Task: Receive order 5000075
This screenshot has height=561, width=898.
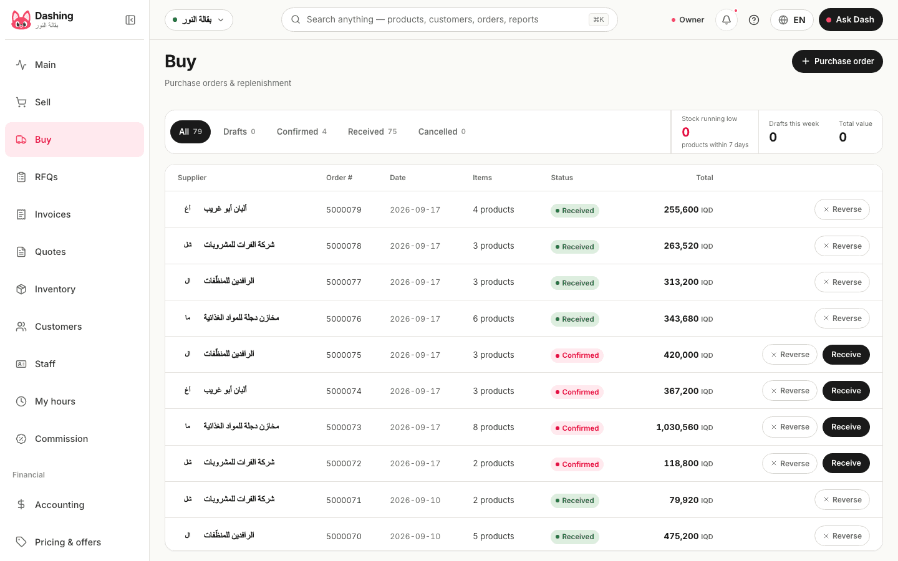Action: point(846,355)
